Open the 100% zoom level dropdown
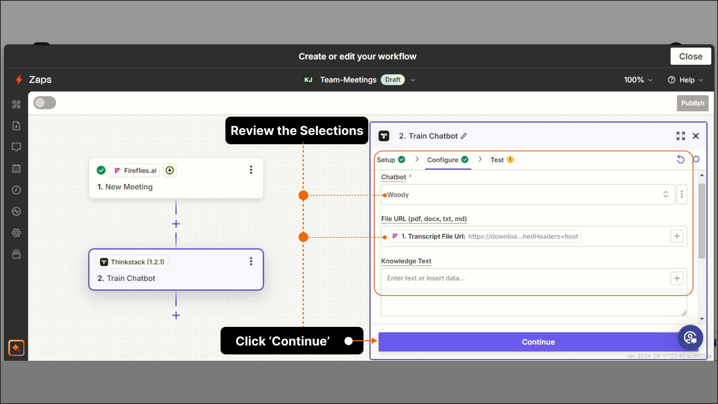 (x=638, y=80)
